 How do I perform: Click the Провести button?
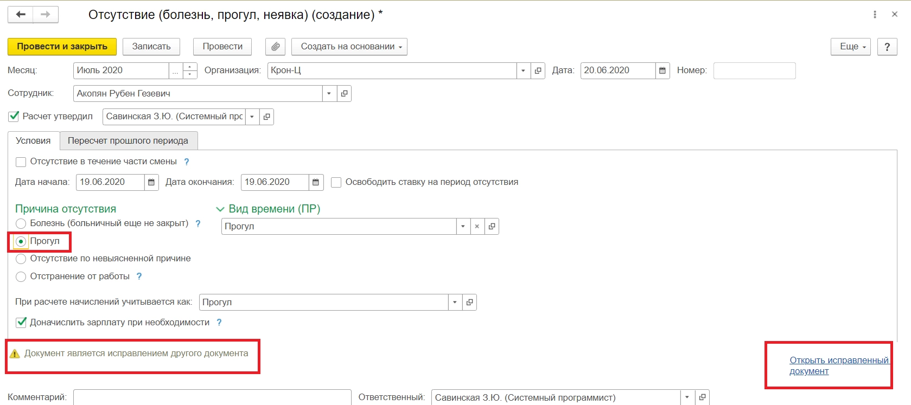tap(222, 47)
